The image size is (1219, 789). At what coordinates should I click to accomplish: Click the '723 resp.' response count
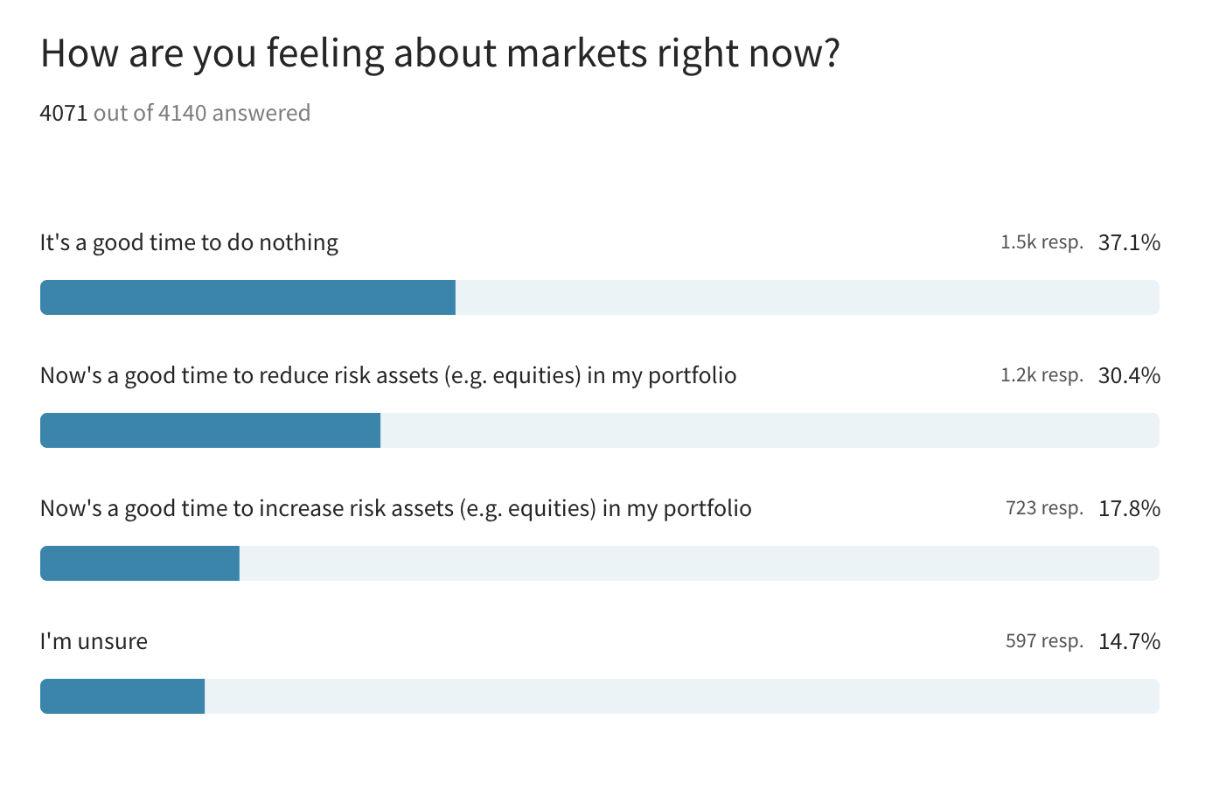click(1044, 508)
